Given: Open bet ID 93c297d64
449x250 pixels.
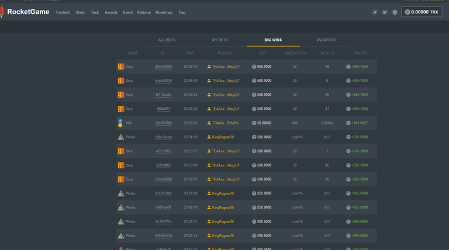Looking at the screenshot, I should [x=163, y=193].
